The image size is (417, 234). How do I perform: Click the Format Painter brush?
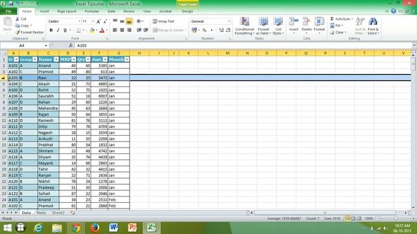pos(18,32)
